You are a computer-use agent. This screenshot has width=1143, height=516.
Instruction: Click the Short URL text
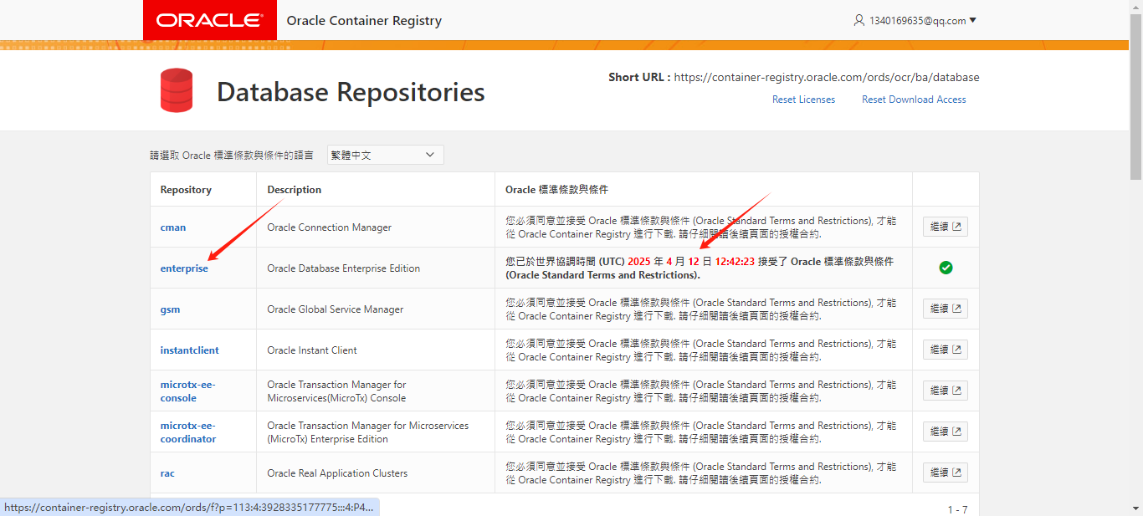(793, 77)
